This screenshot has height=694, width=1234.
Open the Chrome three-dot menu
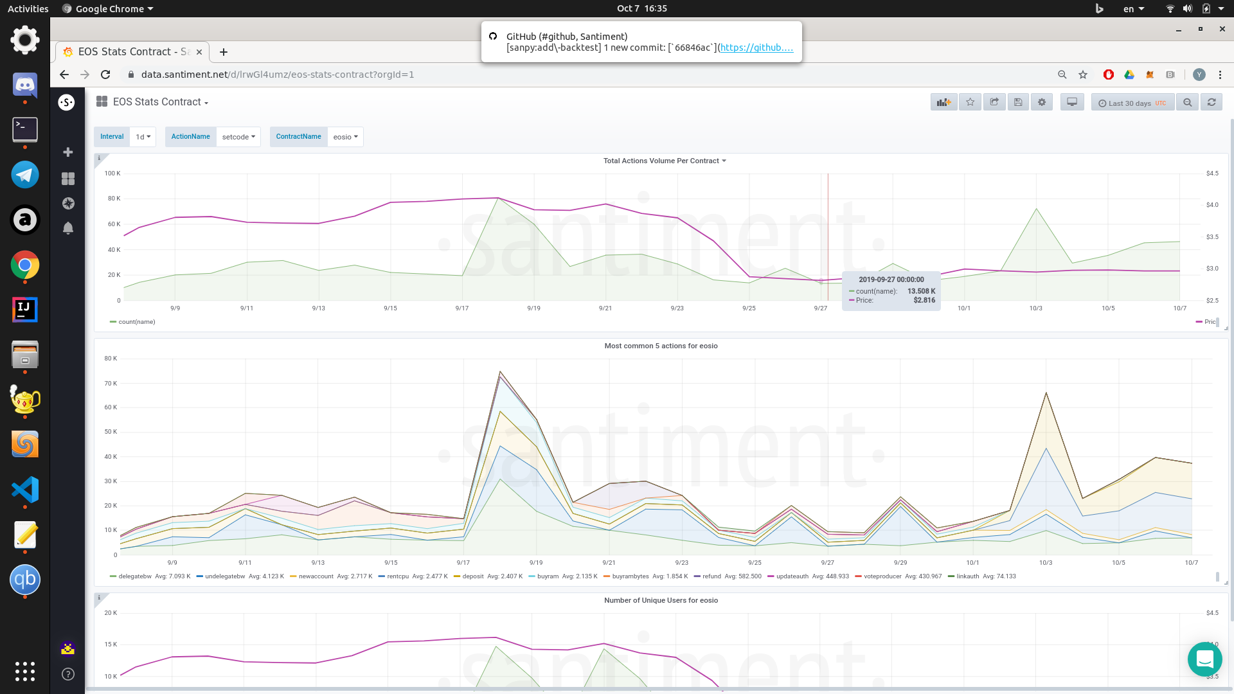[1220, 75]
